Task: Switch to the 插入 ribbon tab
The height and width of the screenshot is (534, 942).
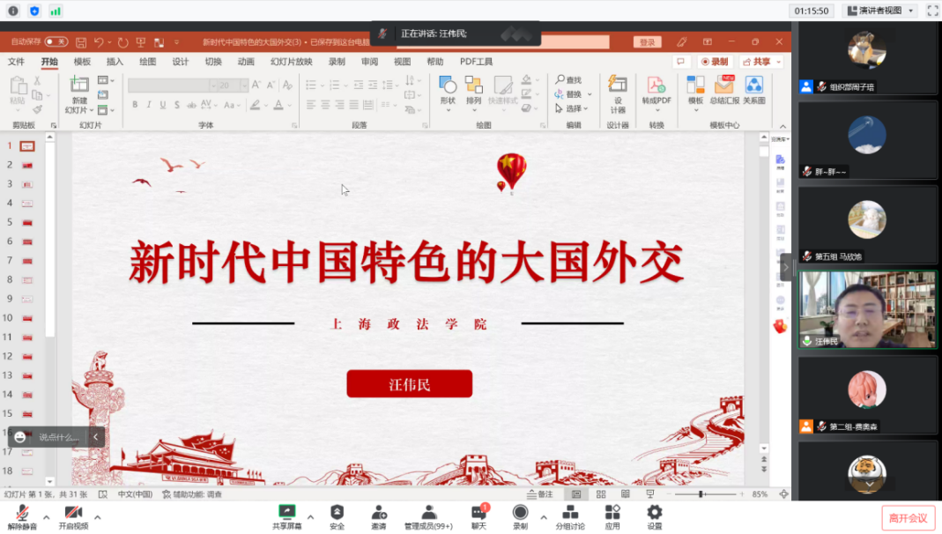Action: (x=115, y=62)
